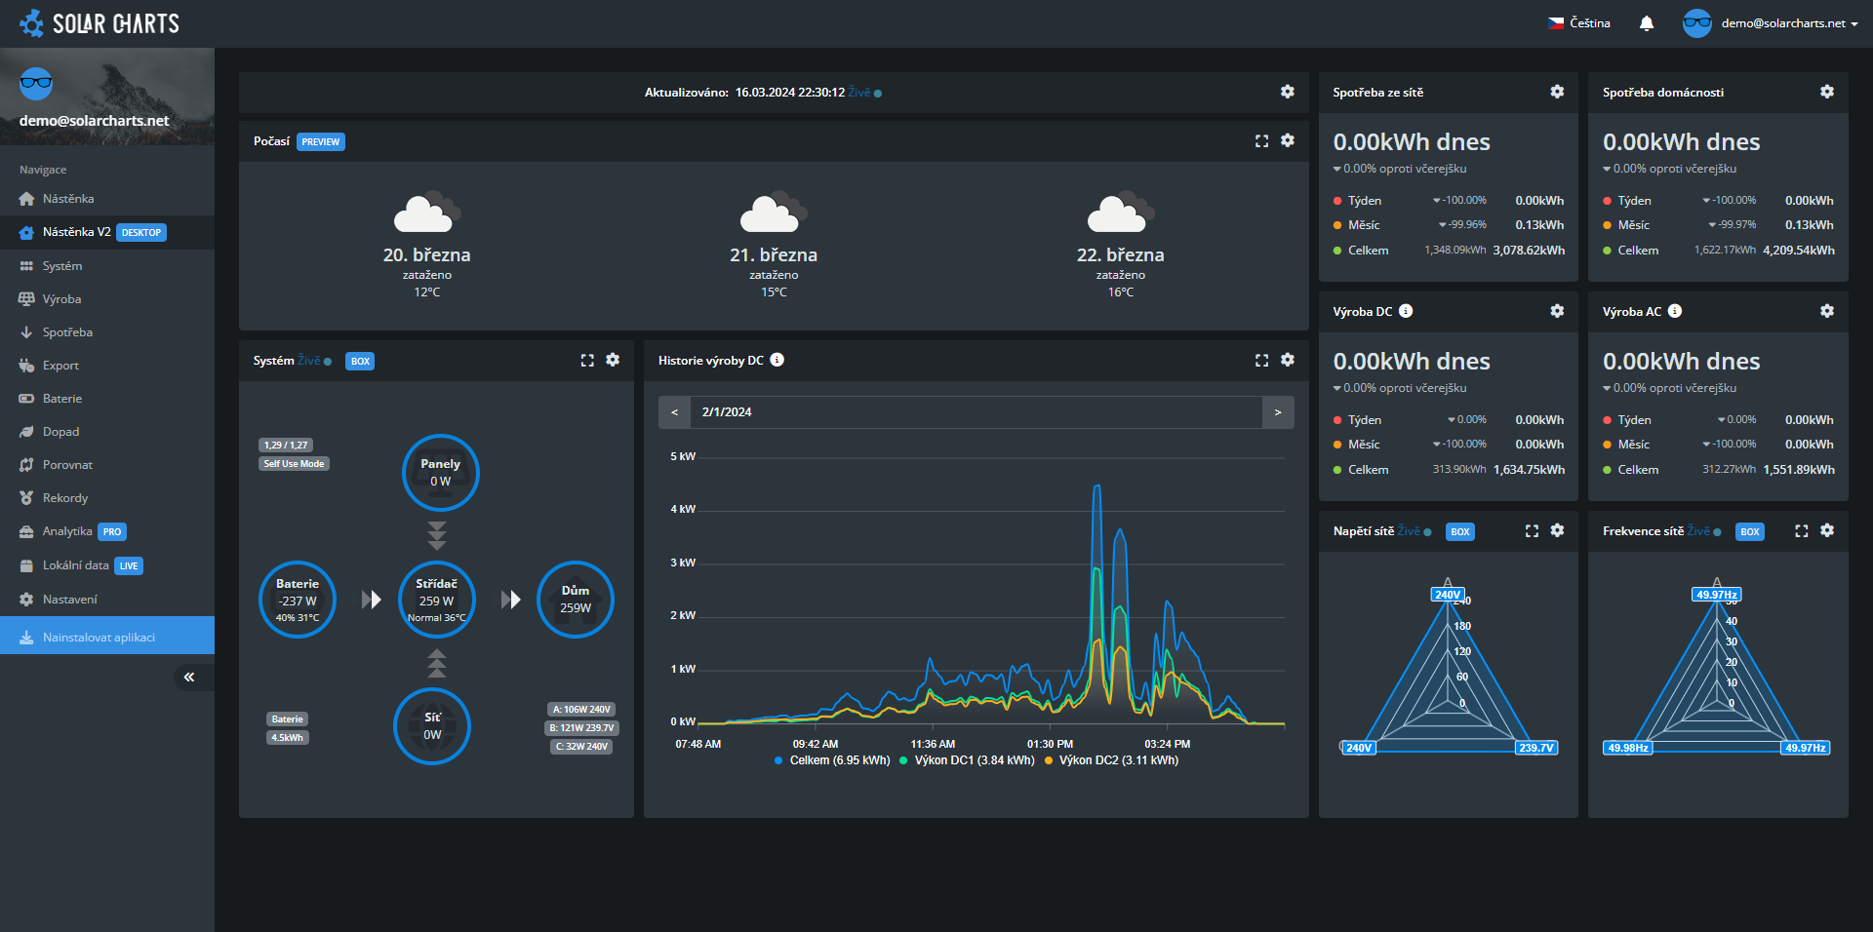The image size is (1873, 932).
Task: Click the 49.97Hz top frequency label
Action: click(x=1717, y=595)
